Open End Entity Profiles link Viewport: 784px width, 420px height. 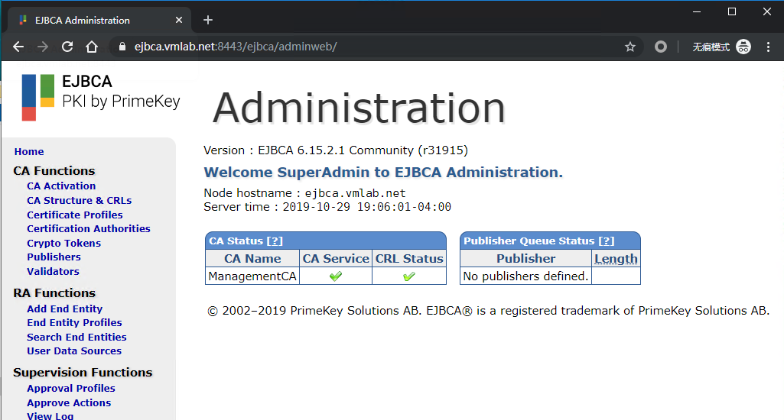74,322
